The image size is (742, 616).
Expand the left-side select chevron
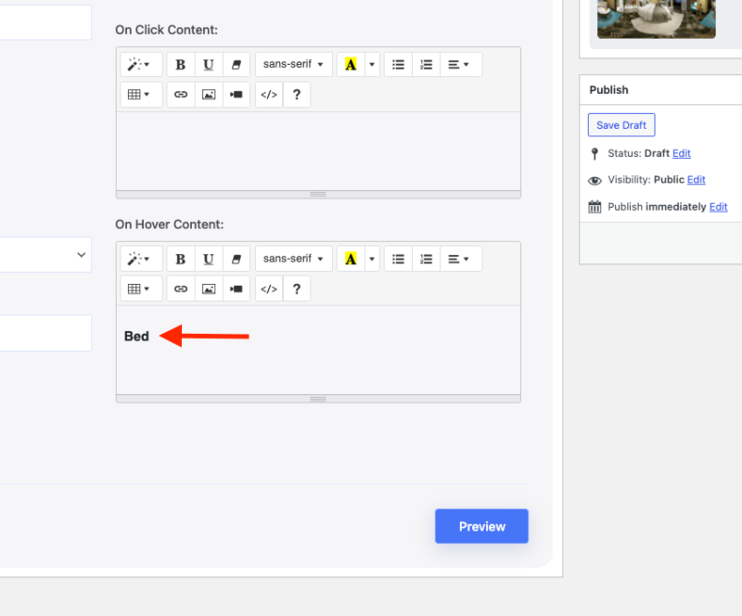coord(82,255)
